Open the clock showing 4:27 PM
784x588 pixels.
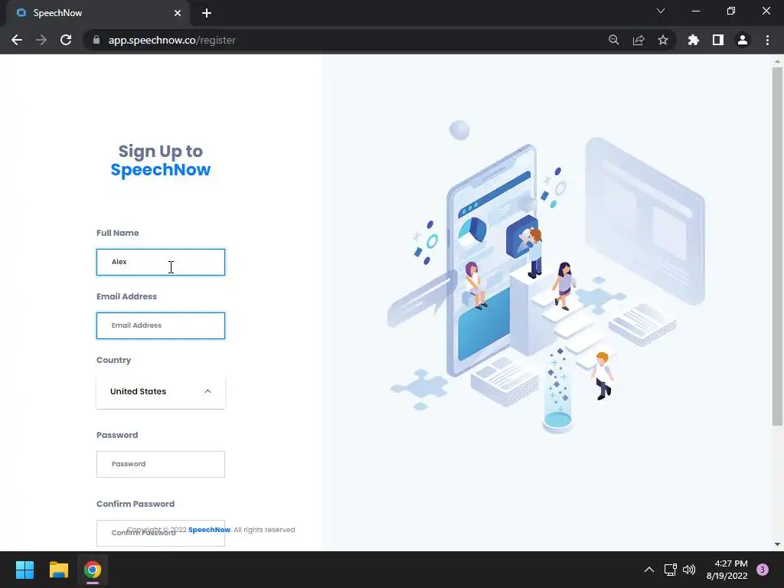point(727,570)
